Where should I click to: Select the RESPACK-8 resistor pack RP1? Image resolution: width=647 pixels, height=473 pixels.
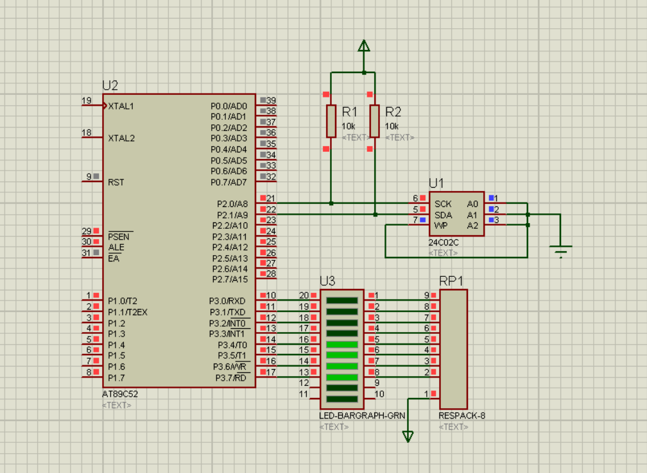[x=453, y=349]
